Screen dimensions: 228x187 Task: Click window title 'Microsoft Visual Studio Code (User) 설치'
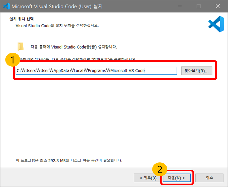click(57, 6)
